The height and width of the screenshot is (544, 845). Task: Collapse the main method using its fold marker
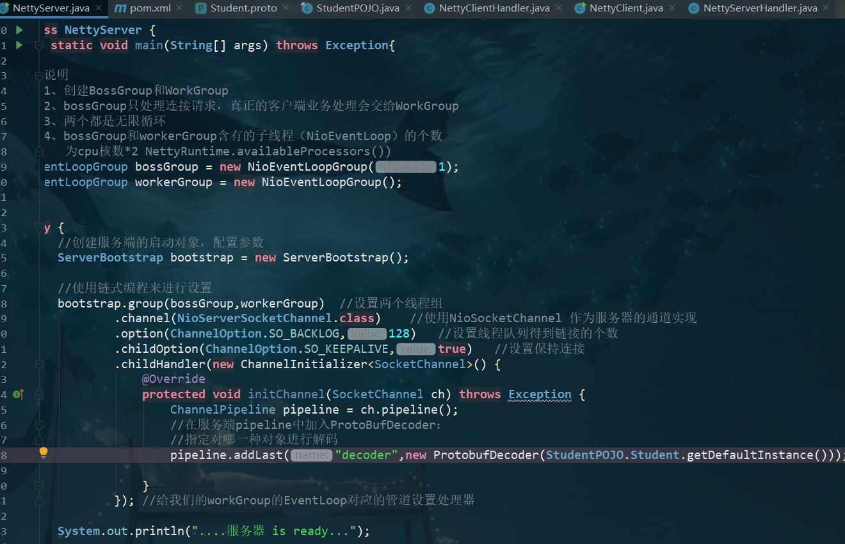pos(39,45)
